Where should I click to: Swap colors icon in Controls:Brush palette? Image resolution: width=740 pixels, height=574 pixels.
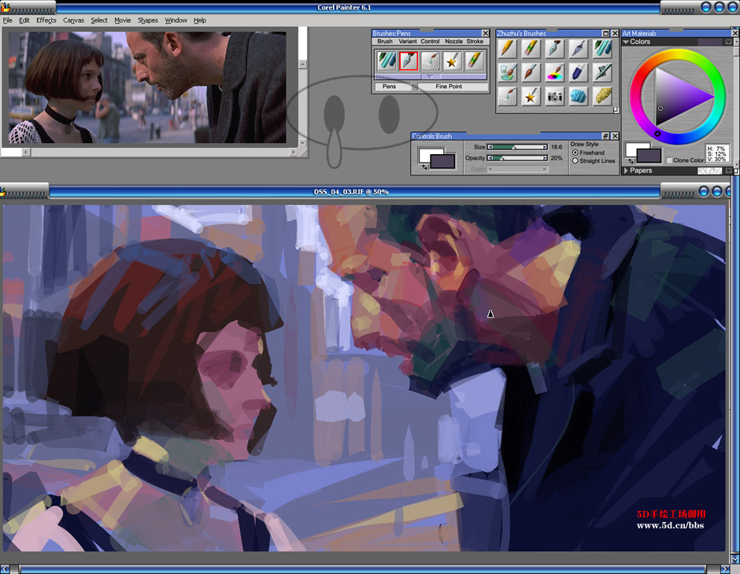424,167
